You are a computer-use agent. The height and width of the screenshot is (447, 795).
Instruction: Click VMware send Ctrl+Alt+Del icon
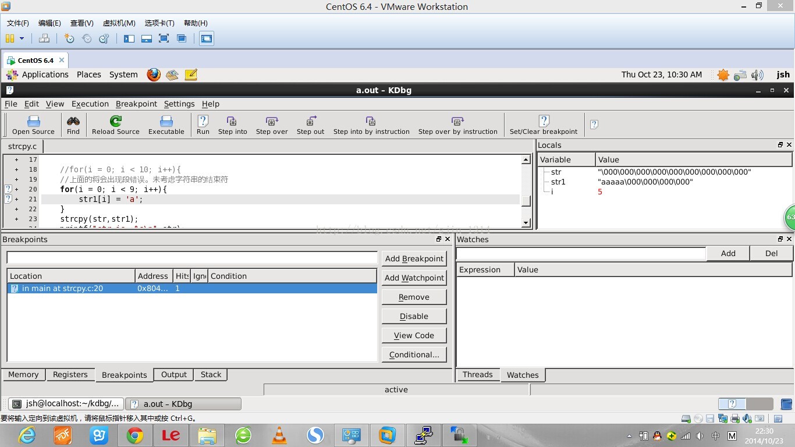coord(44,38)
